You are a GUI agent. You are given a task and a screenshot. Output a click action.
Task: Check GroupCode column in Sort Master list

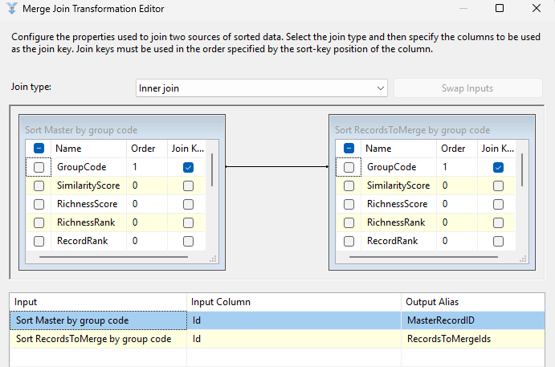(39, 167)
